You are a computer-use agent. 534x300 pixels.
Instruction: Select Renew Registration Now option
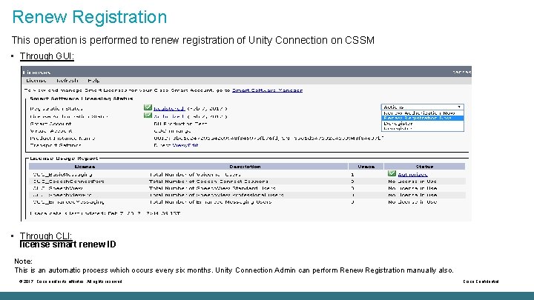422,118
